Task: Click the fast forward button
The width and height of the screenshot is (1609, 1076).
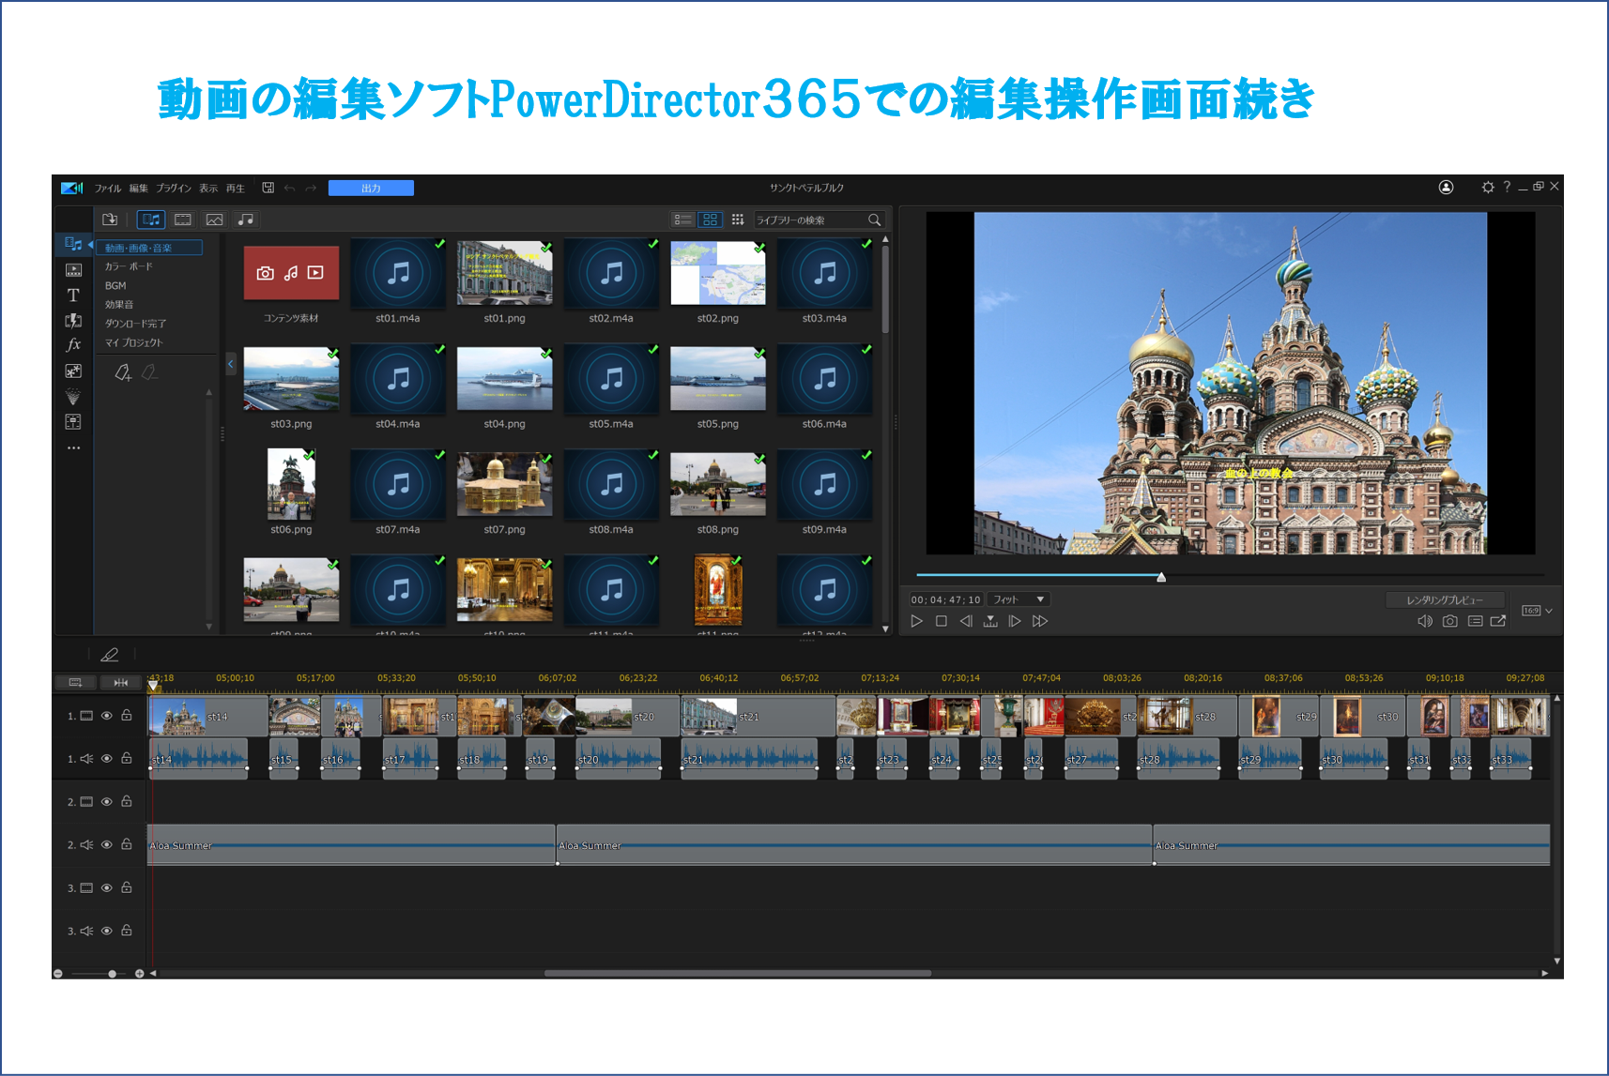Action: pos(1040,621)
